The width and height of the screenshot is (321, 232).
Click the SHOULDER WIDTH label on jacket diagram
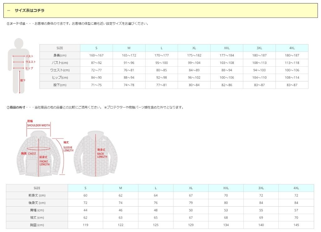pos(38,125)
